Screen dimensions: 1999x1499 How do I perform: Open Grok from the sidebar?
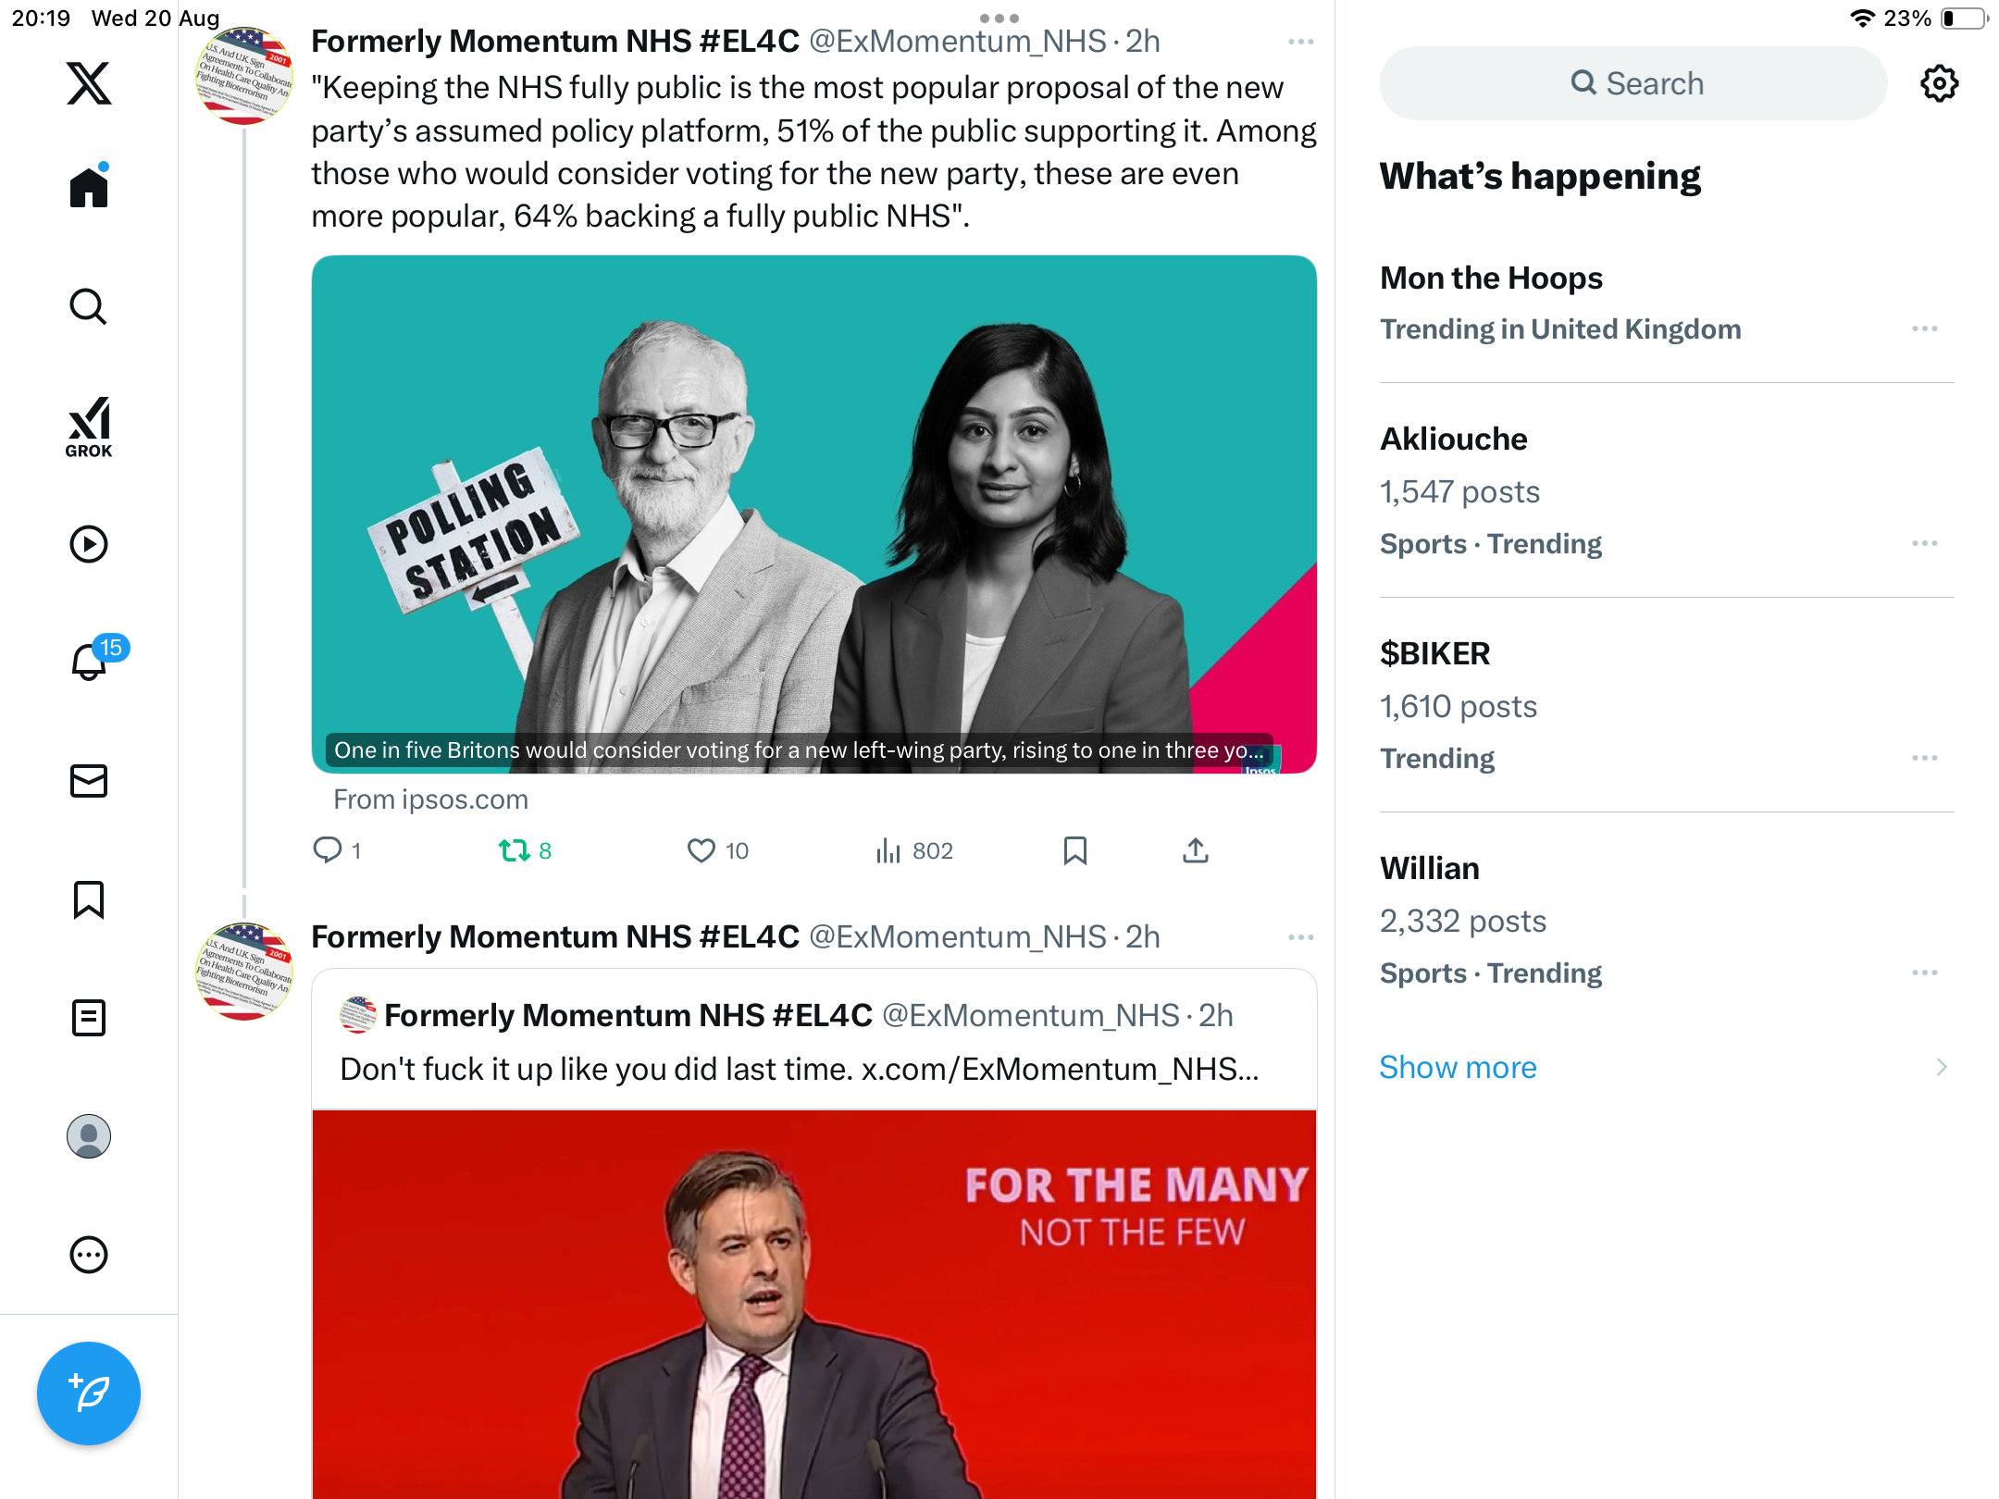pos(89,427)
